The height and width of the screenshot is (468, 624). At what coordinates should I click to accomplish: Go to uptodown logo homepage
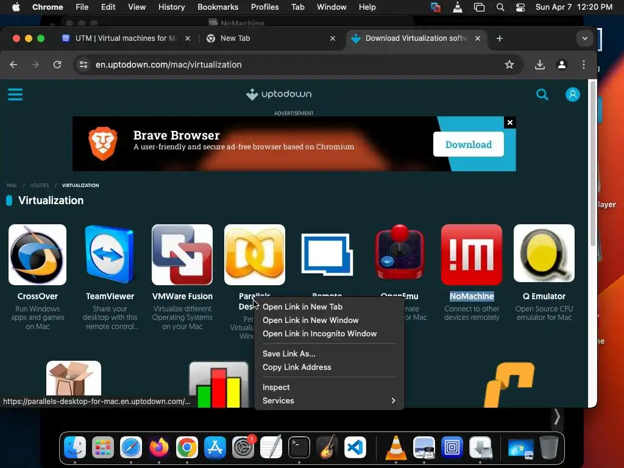[x=278, y=94]
